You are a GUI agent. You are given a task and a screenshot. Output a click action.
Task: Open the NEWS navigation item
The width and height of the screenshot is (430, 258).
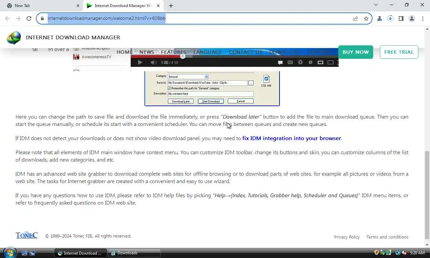pyautogui.click(x=147, y=52)
